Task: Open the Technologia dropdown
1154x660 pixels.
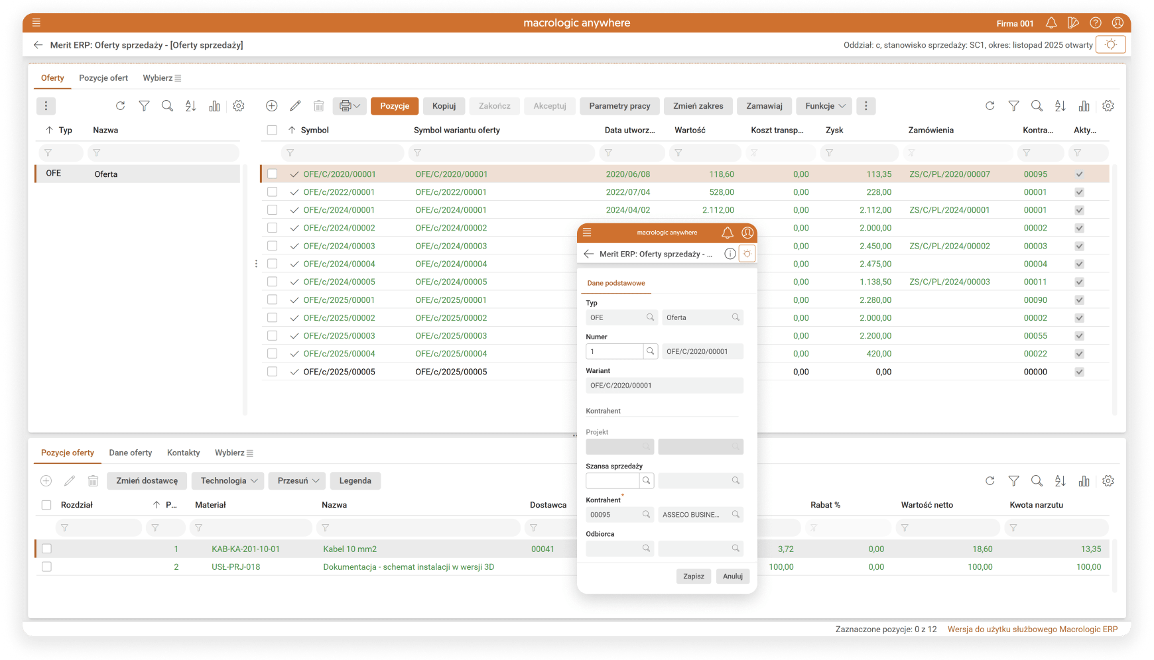Action: click(x=228, y=481)
